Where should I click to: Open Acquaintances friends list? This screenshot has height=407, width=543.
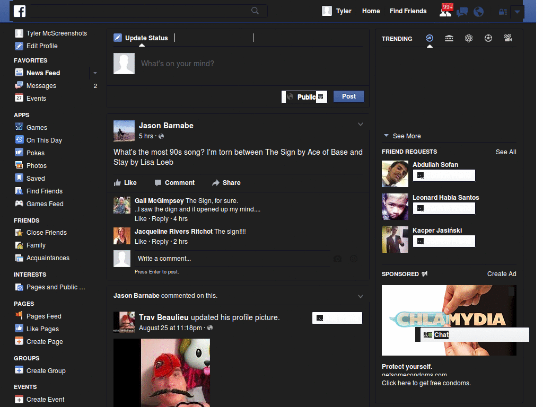click(48, 258)
